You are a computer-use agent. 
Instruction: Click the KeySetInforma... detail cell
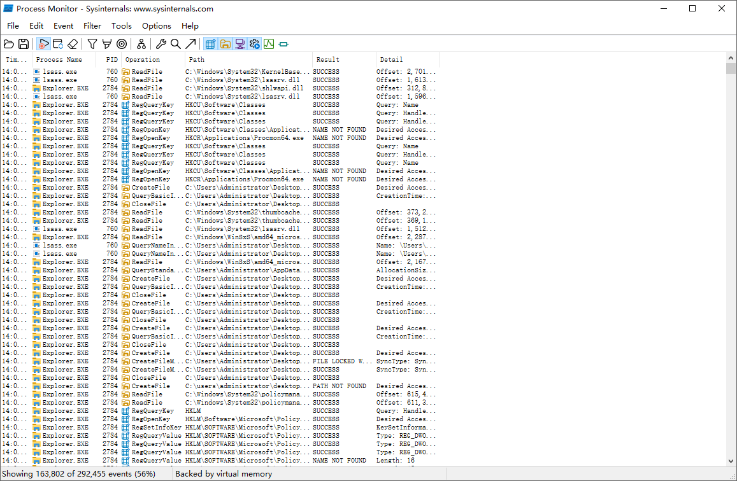point(406,428)
